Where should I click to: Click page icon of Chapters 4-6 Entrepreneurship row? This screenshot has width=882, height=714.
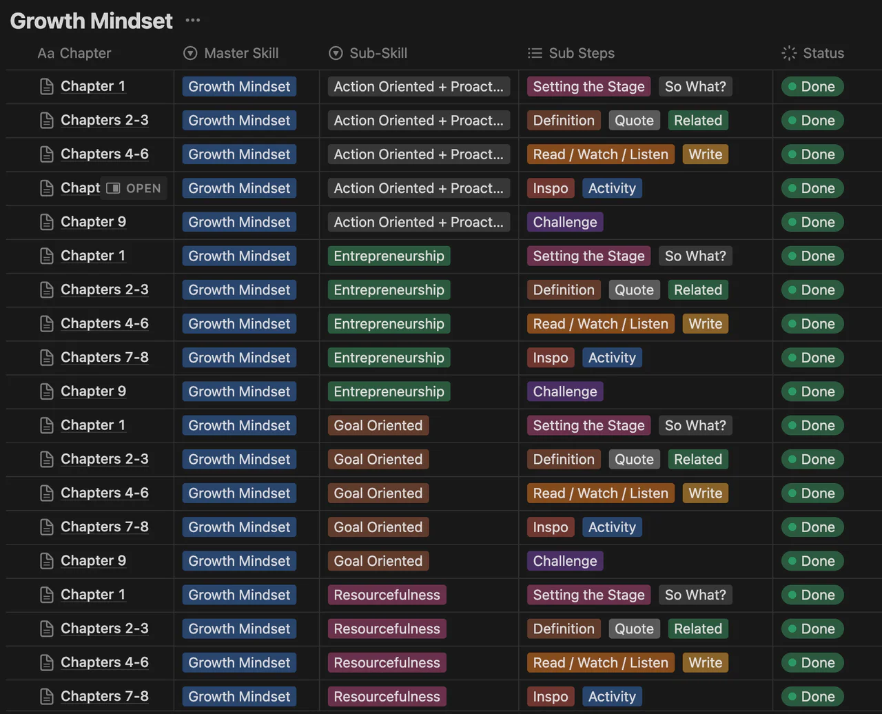(46, 323)
